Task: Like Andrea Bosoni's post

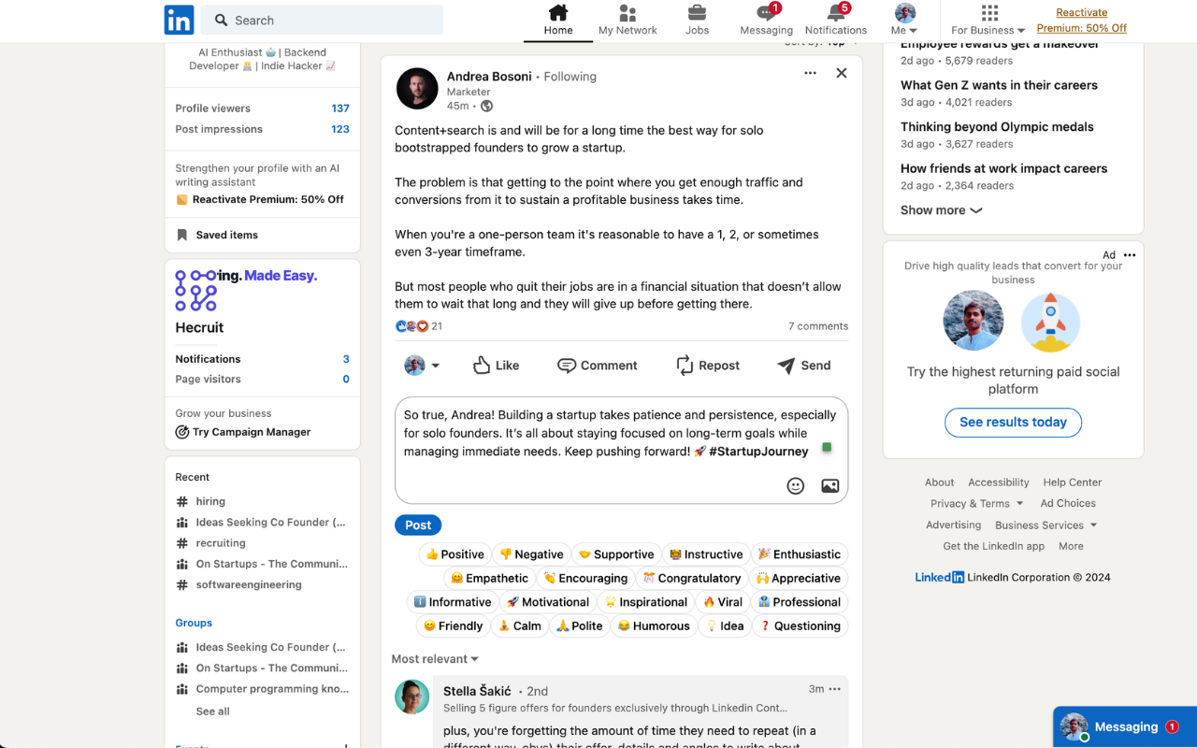Action: tap(496, 366)
